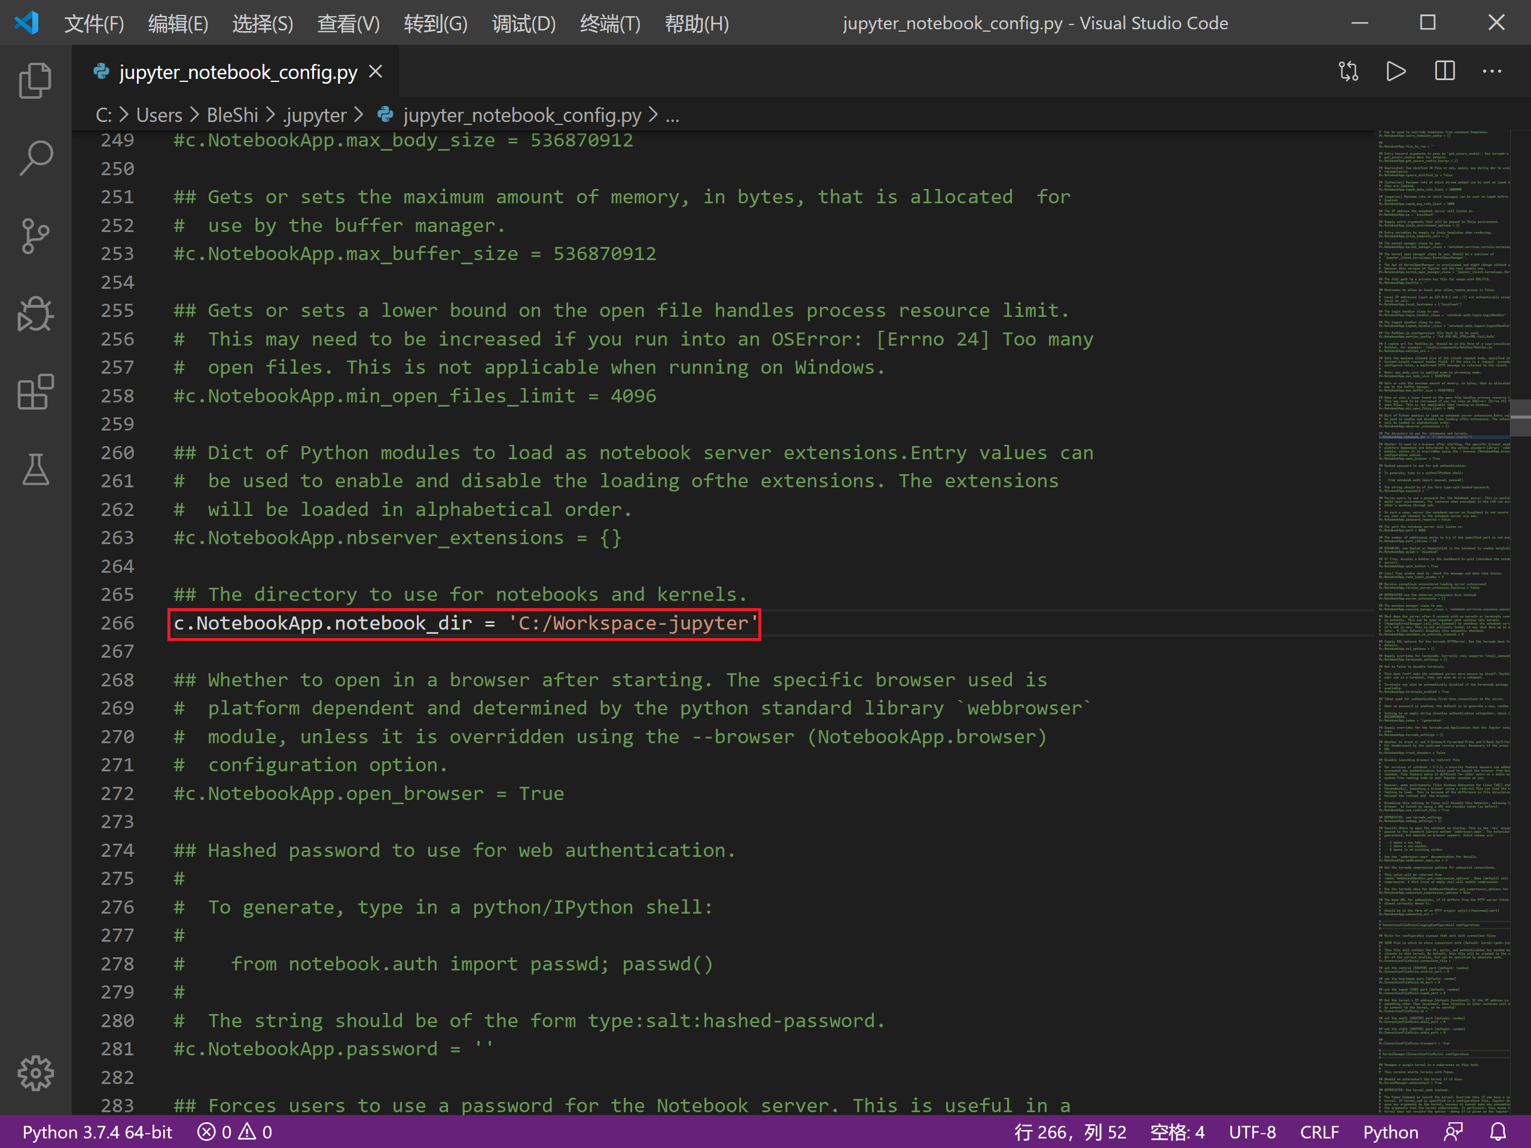The width and height of the screenshot is (1531, 1148).
Task: Close the jupyter_notebook_config.py tab
Action: pos(376,71)
